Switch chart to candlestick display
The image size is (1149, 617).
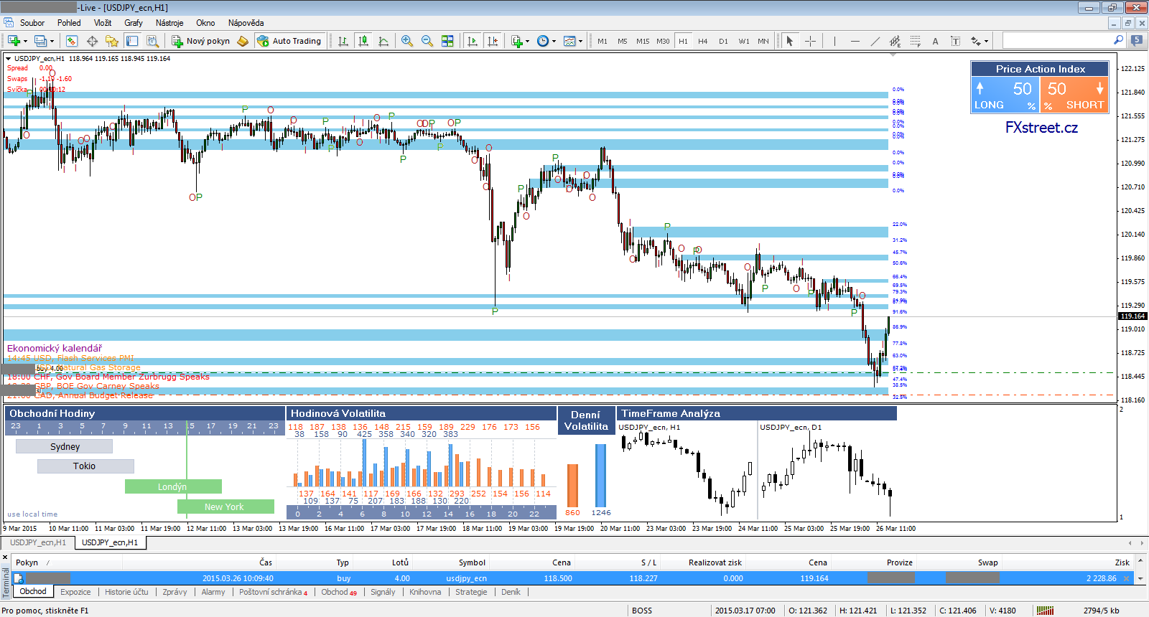coord(363,41)
